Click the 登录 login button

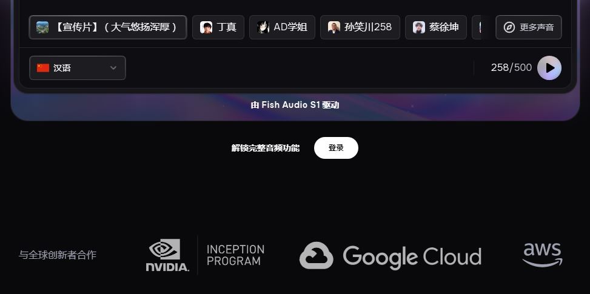point(336,148)
